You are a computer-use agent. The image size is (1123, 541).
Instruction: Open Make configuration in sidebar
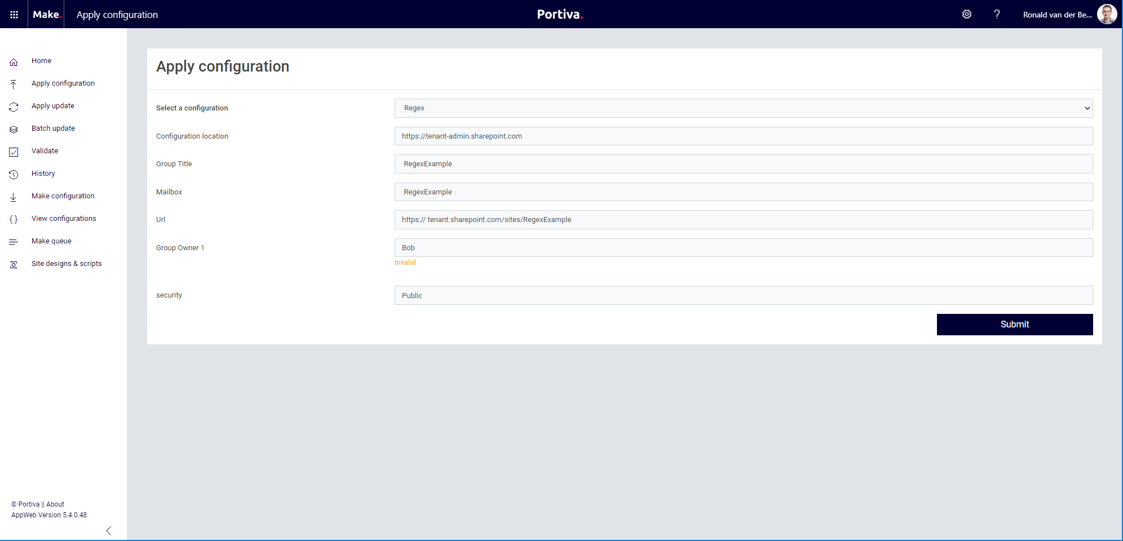click(63, 196)
